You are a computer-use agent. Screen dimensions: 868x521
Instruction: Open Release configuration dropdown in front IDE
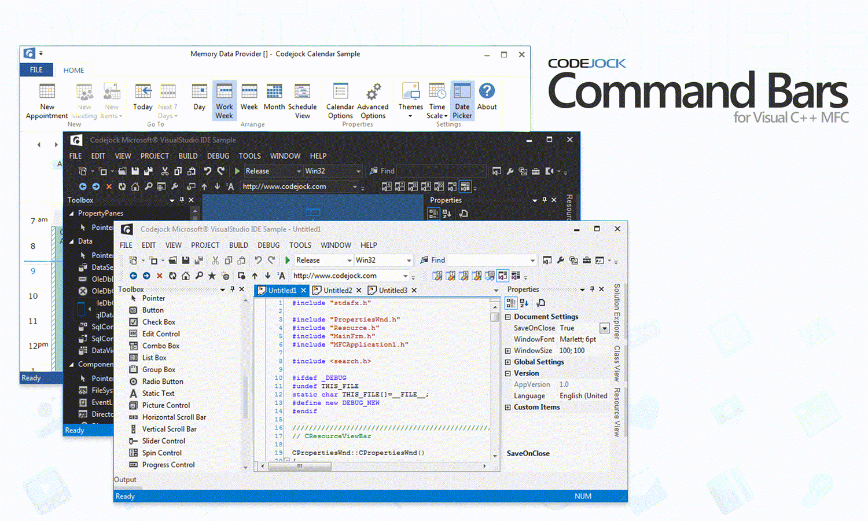(x=350, y=260)
